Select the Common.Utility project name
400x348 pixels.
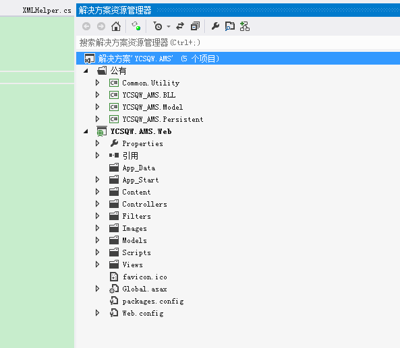click(151, 83)
